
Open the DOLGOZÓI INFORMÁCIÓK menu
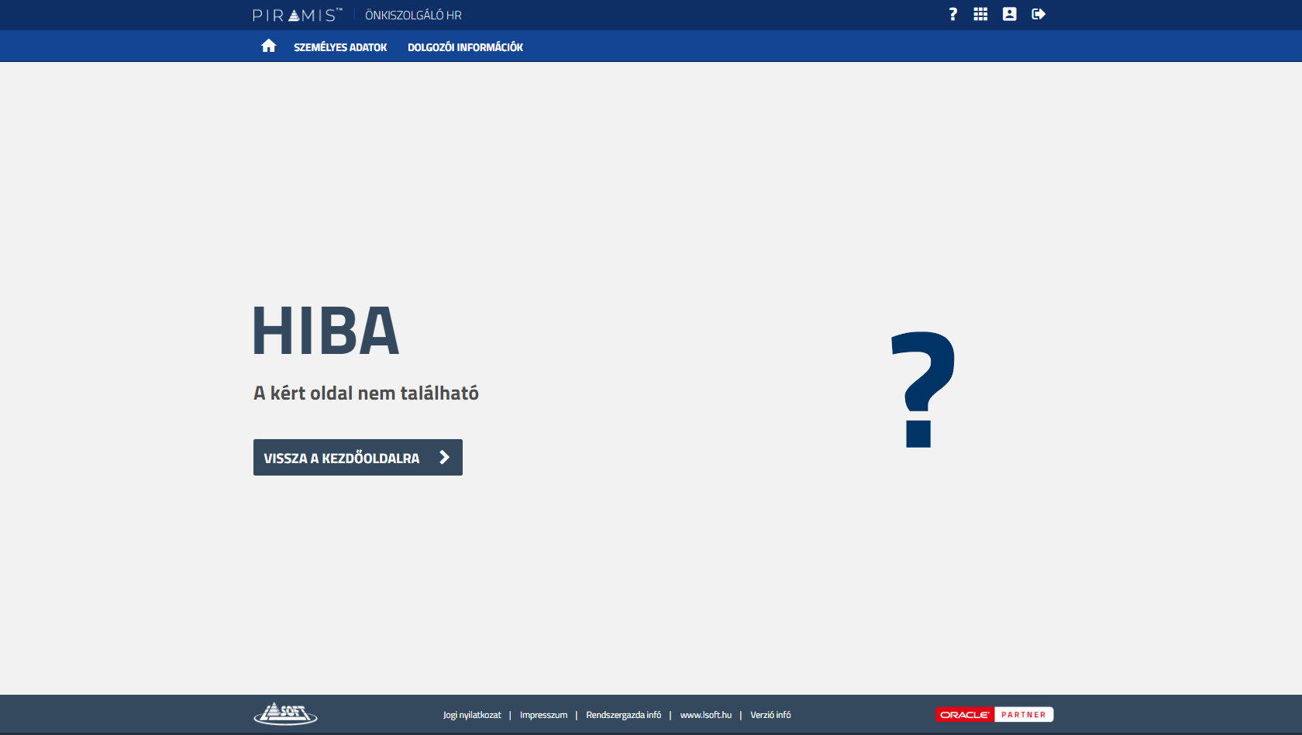pos(465,47)
